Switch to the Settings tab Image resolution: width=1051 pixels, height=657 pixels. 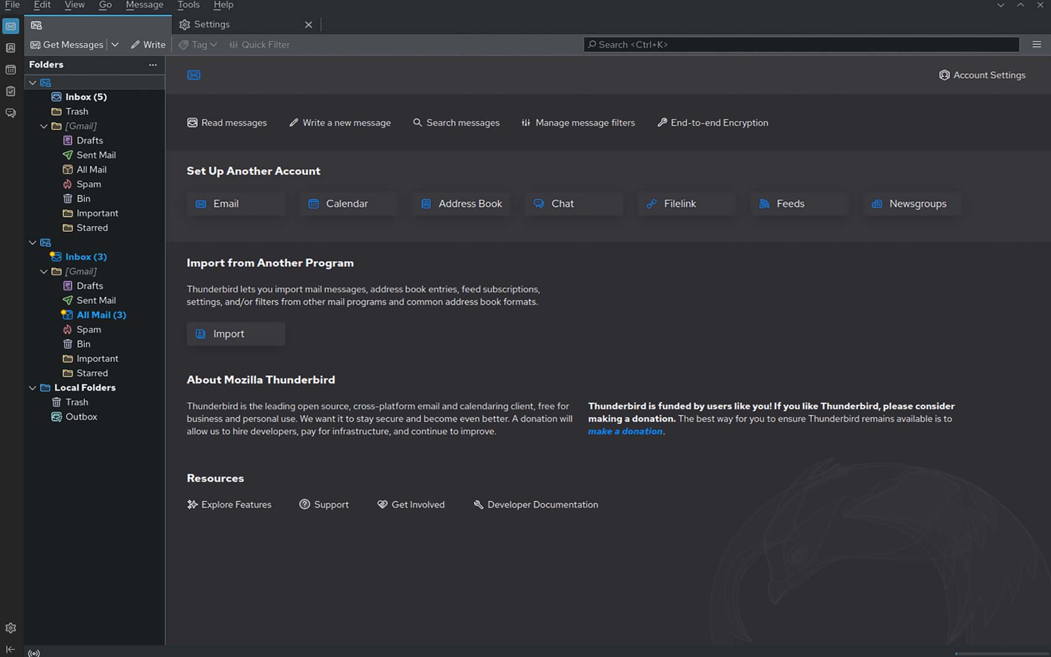click(x=246, y=25)
